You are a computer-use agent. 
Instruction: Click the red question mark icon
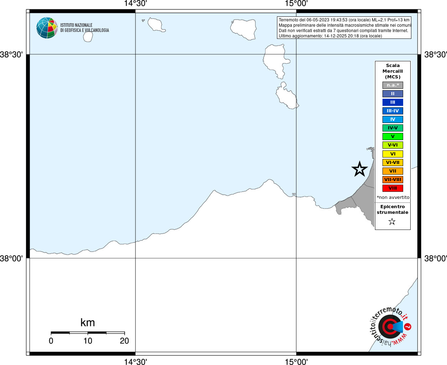point(408,327)
